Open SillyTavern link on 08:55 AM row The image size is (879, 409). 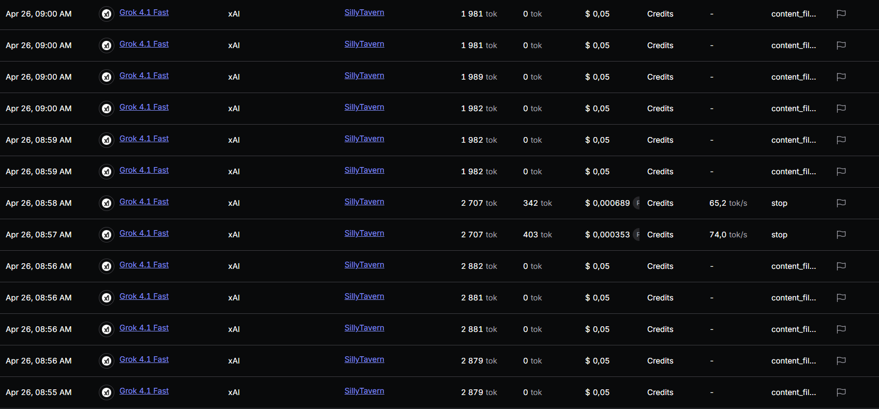point(364,391)
